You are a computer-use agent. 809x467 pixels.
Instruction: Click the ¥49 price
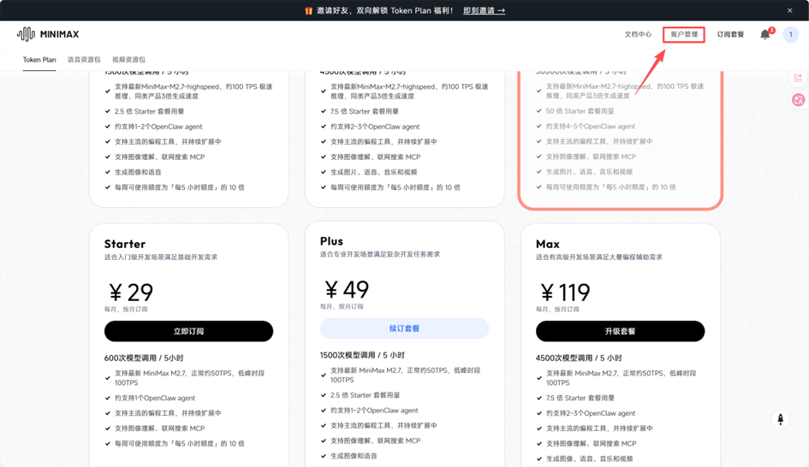pyautogui.click(x=347, y=290)
